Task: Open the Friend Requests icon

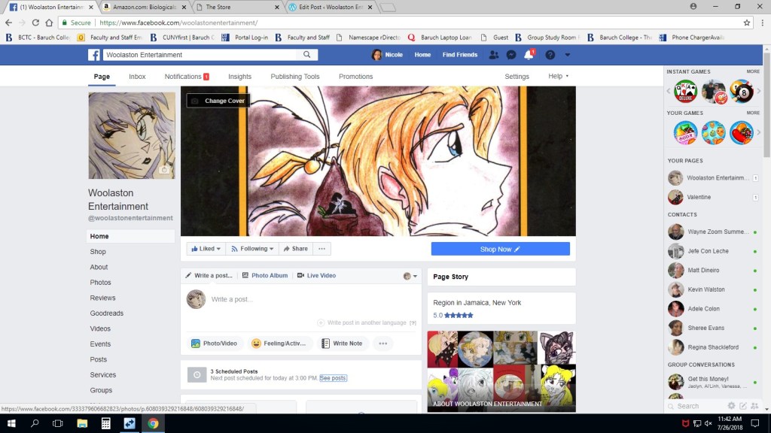Action: (x=494, y=55)
